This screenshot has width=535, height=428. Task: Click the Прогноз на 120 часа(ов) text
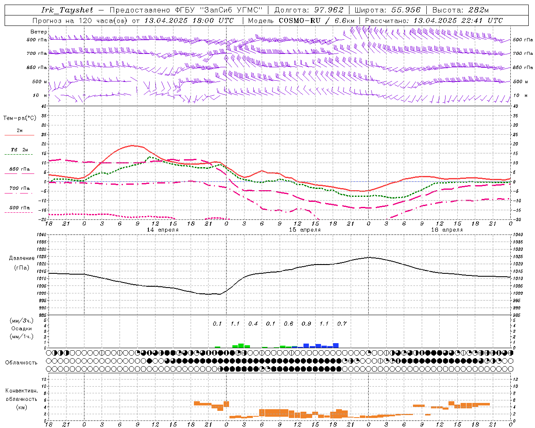80,20
